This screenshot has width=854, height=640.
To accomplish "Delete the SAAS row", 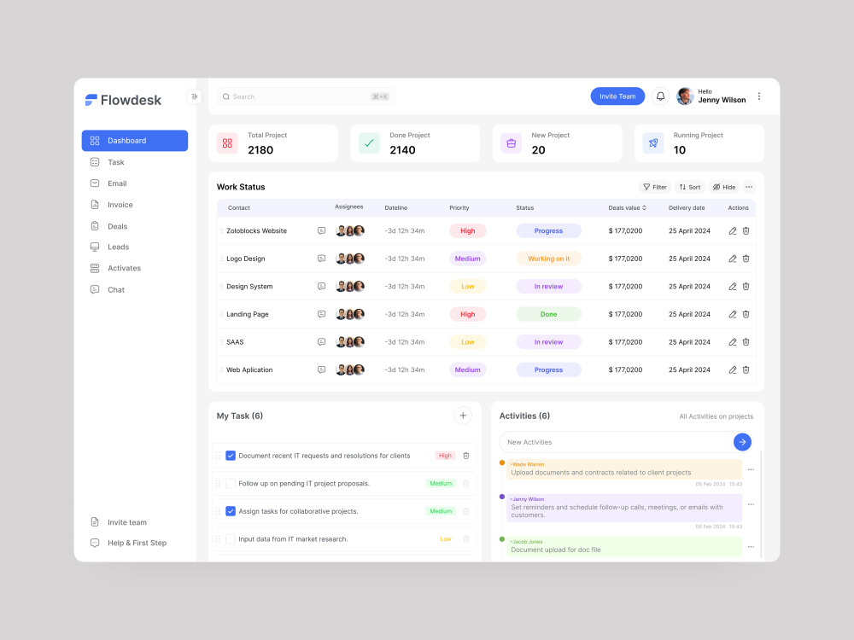I will click(x=746, y=342).
